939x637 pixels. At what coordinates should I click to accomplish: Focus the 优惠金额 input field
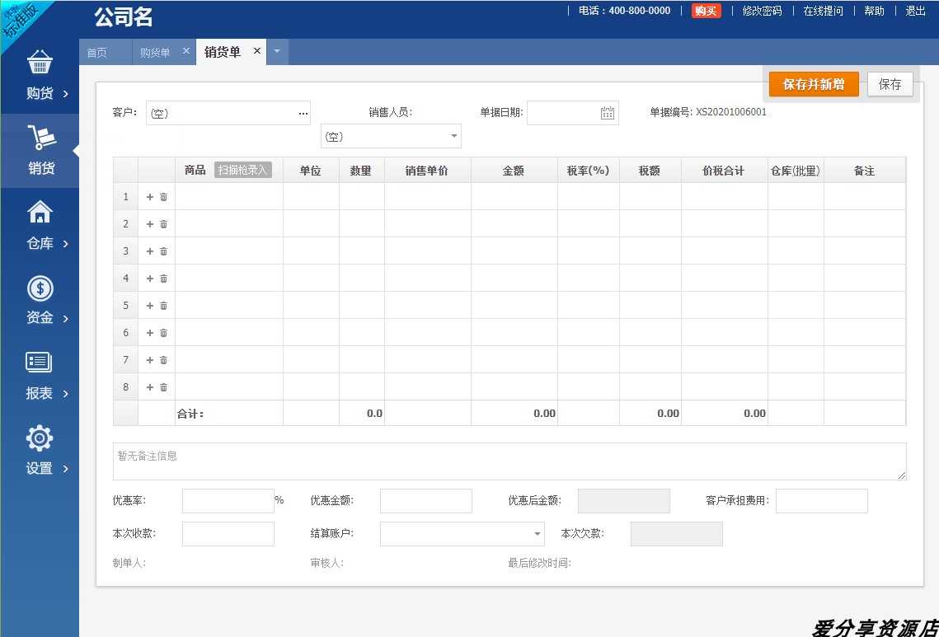click(425, 501)
